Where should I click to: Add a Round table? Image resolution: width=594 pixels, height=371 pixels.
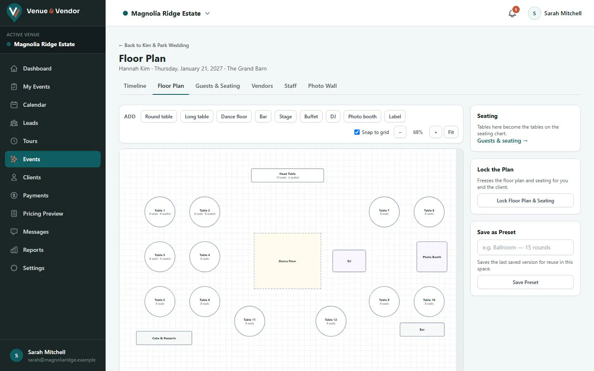[159, 117]
